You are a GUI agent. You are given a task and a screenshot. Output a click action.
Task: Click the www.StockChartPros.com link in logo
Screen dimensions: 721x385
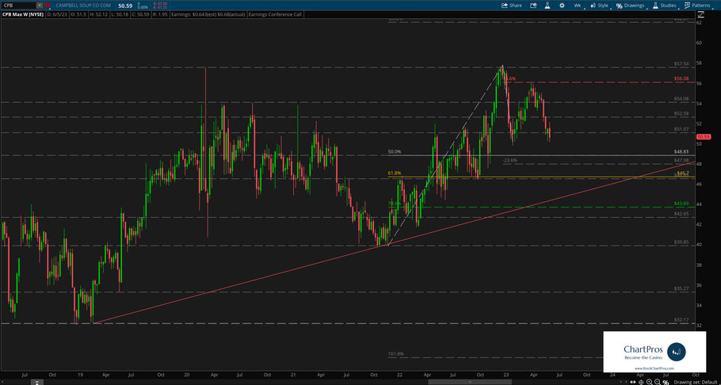654,368
